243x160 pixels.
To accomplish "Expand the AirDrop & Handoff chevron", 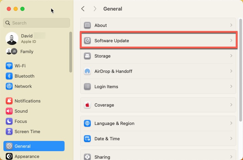I will coord(231,71).
